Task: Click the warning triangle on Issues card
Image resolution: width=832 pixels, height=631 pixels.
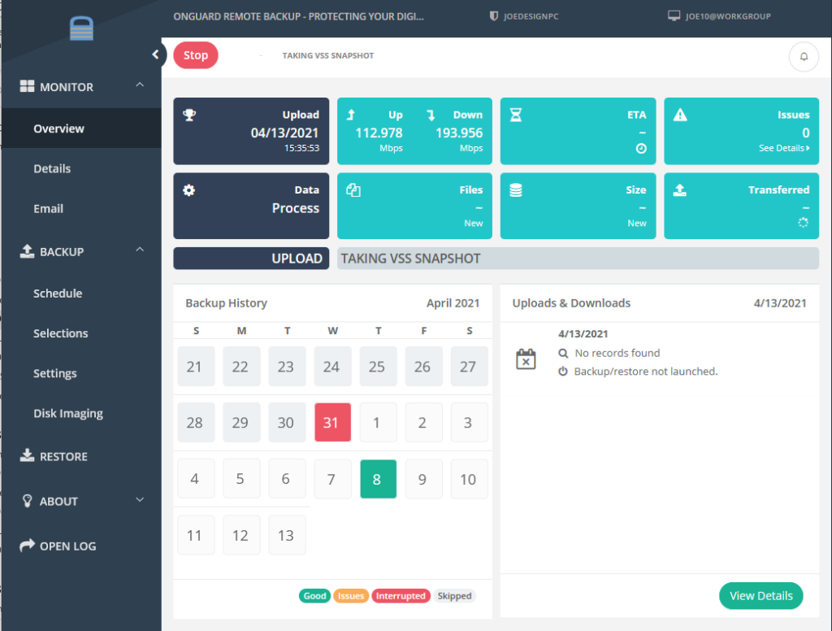Action: 680,115
